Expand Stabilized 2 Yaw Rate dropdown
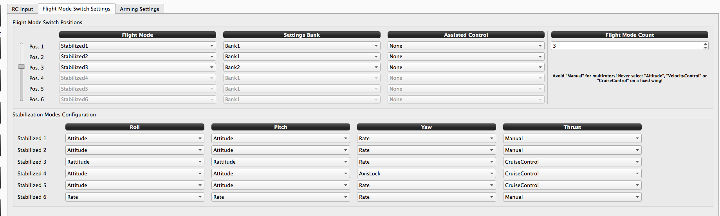 [x=426, y=150]
